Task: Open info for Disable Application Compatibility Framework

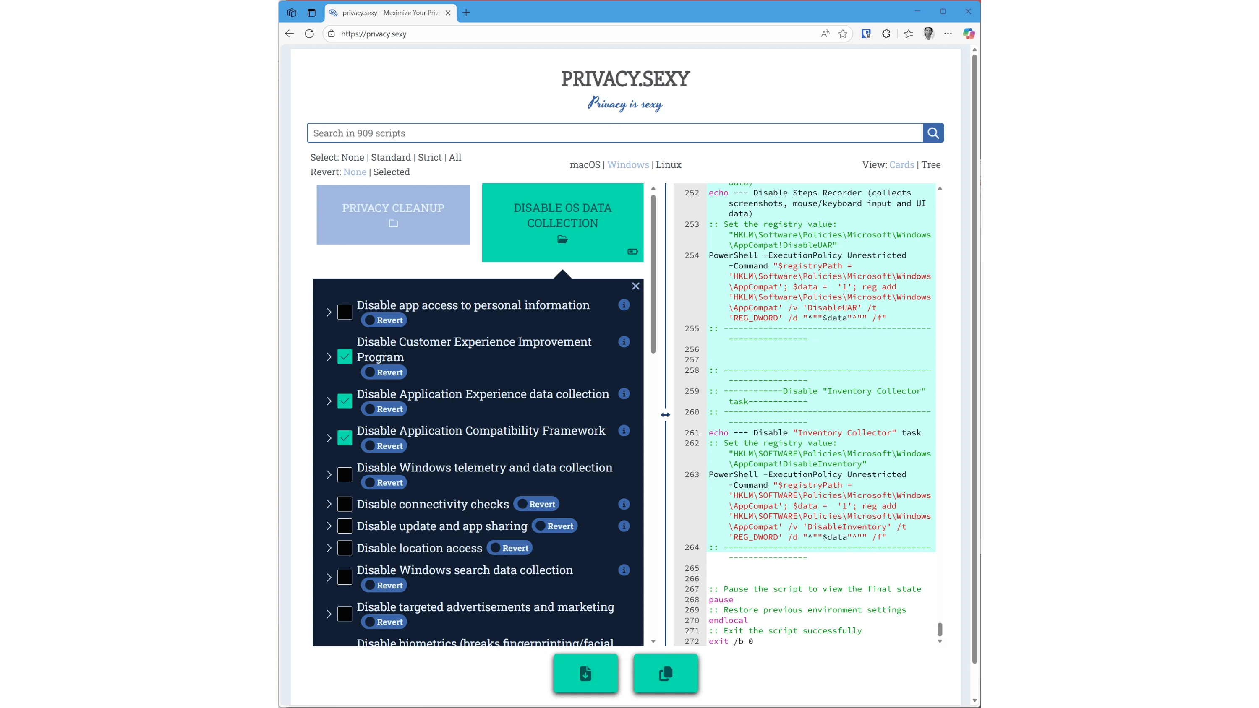Action: (x=624, y=431)
